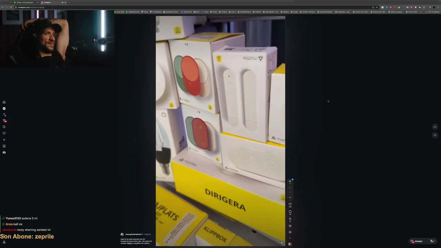Go back in browser history
Screen dimensions: 441x248
[2, 7]
